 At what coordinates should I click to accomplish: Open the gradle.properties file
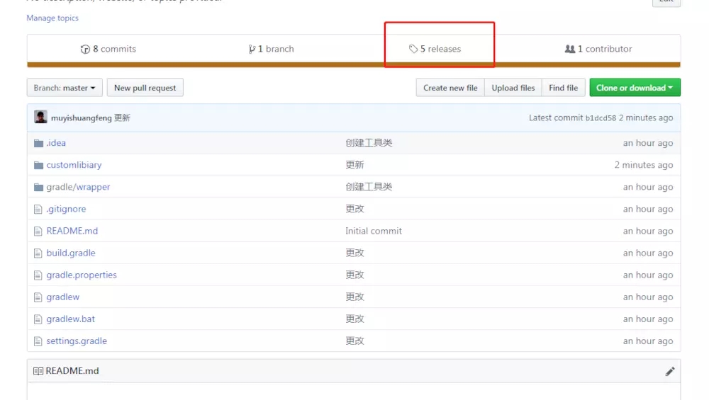click(x=82, y=275)
